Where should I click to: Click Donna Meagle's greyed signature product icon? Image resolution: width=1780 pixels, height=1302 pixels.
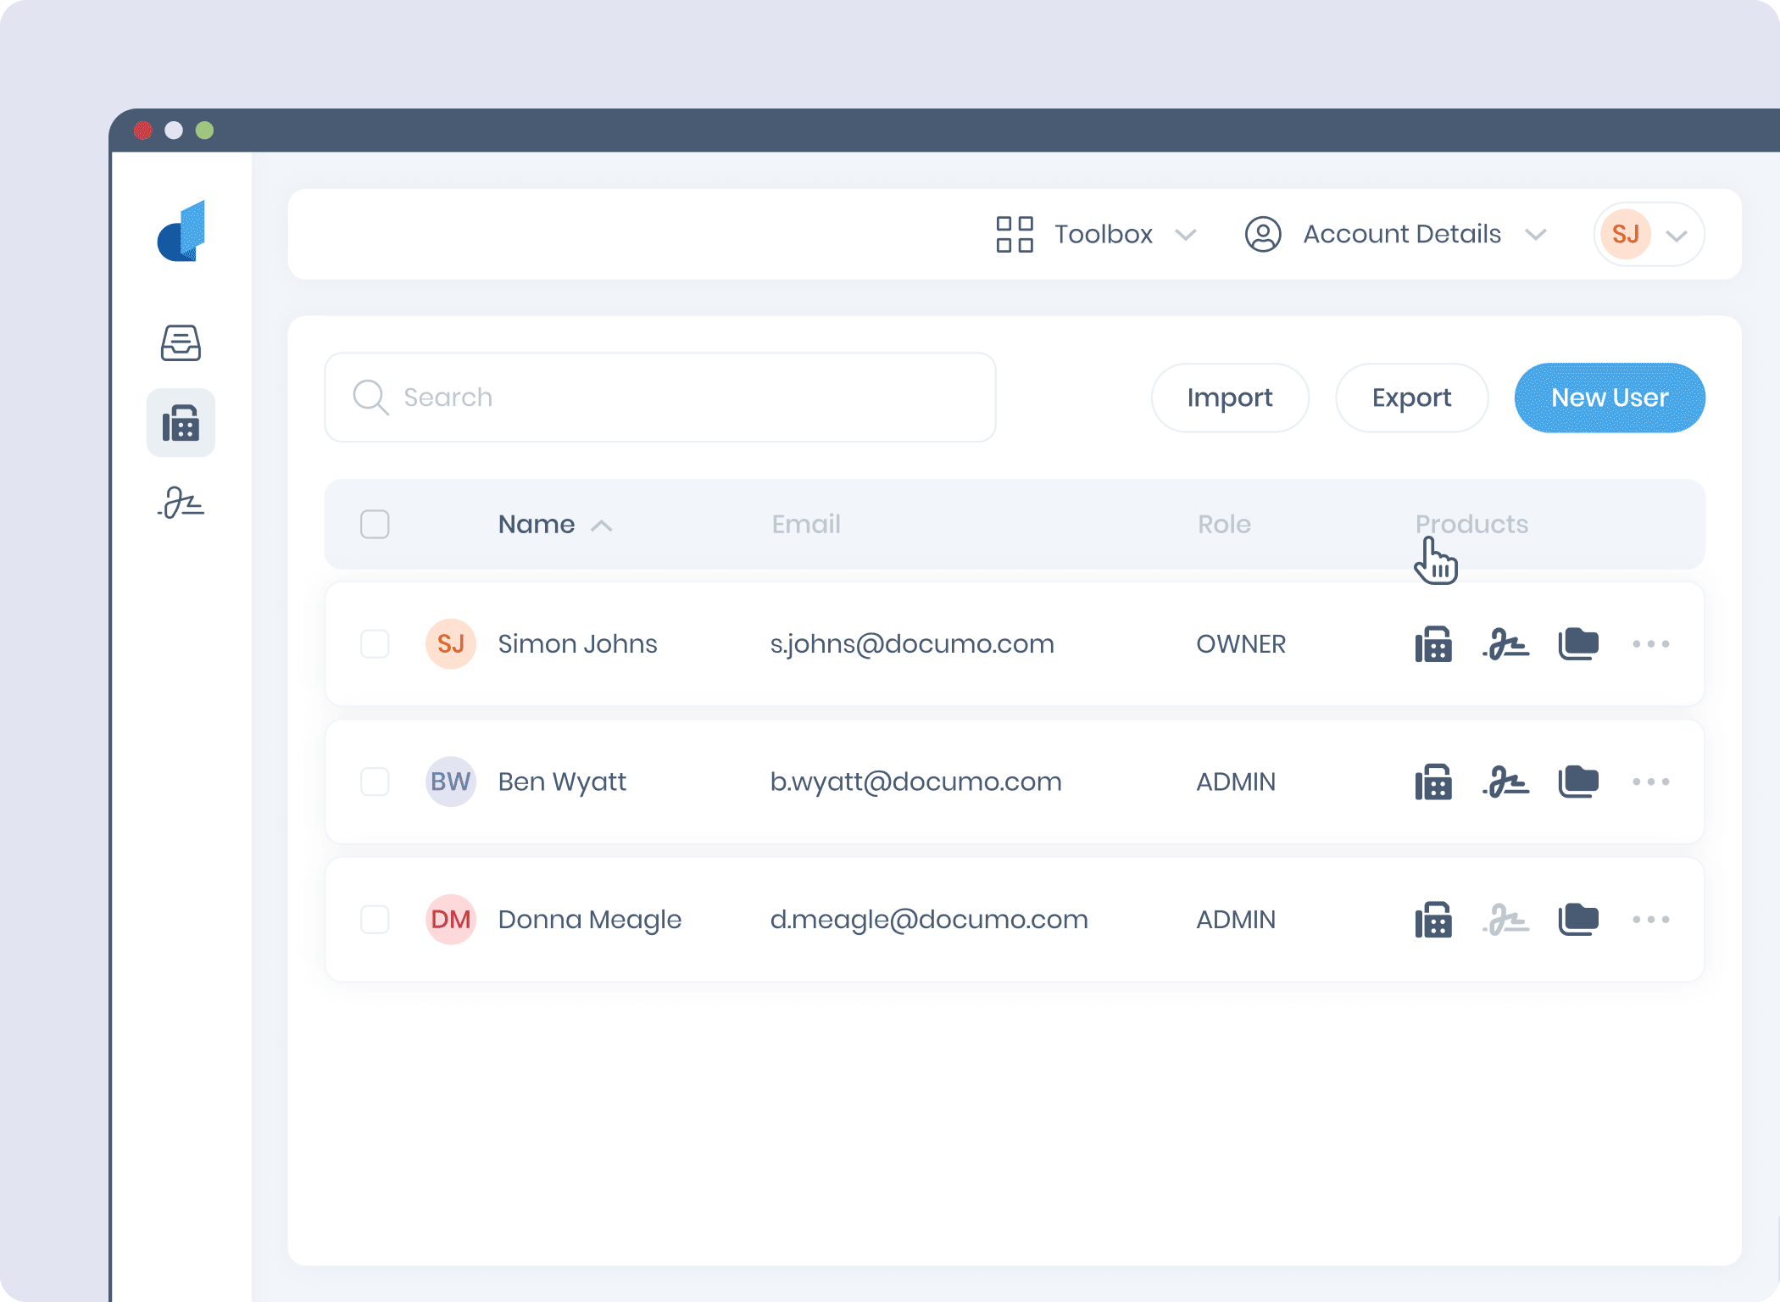1506,920
